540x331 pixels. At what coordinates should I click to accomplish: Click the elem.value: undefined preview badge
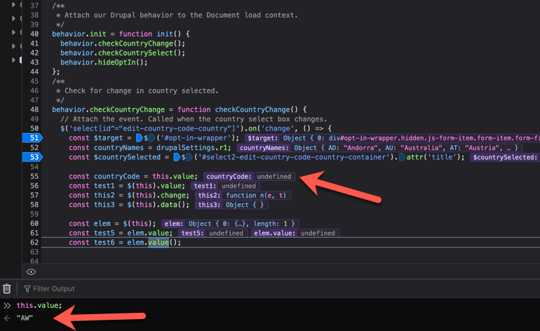coord(295,234)
